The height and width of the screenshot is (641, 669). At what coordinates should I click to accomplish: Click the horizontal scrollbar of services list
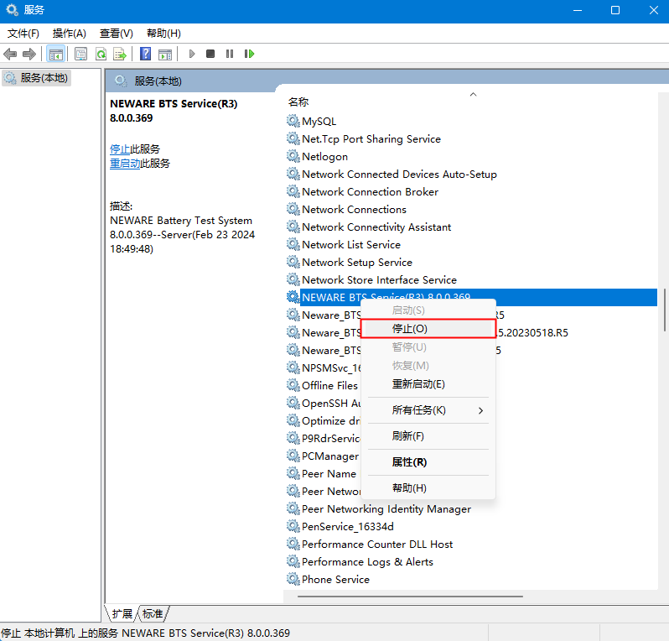(x=410, y=597)
